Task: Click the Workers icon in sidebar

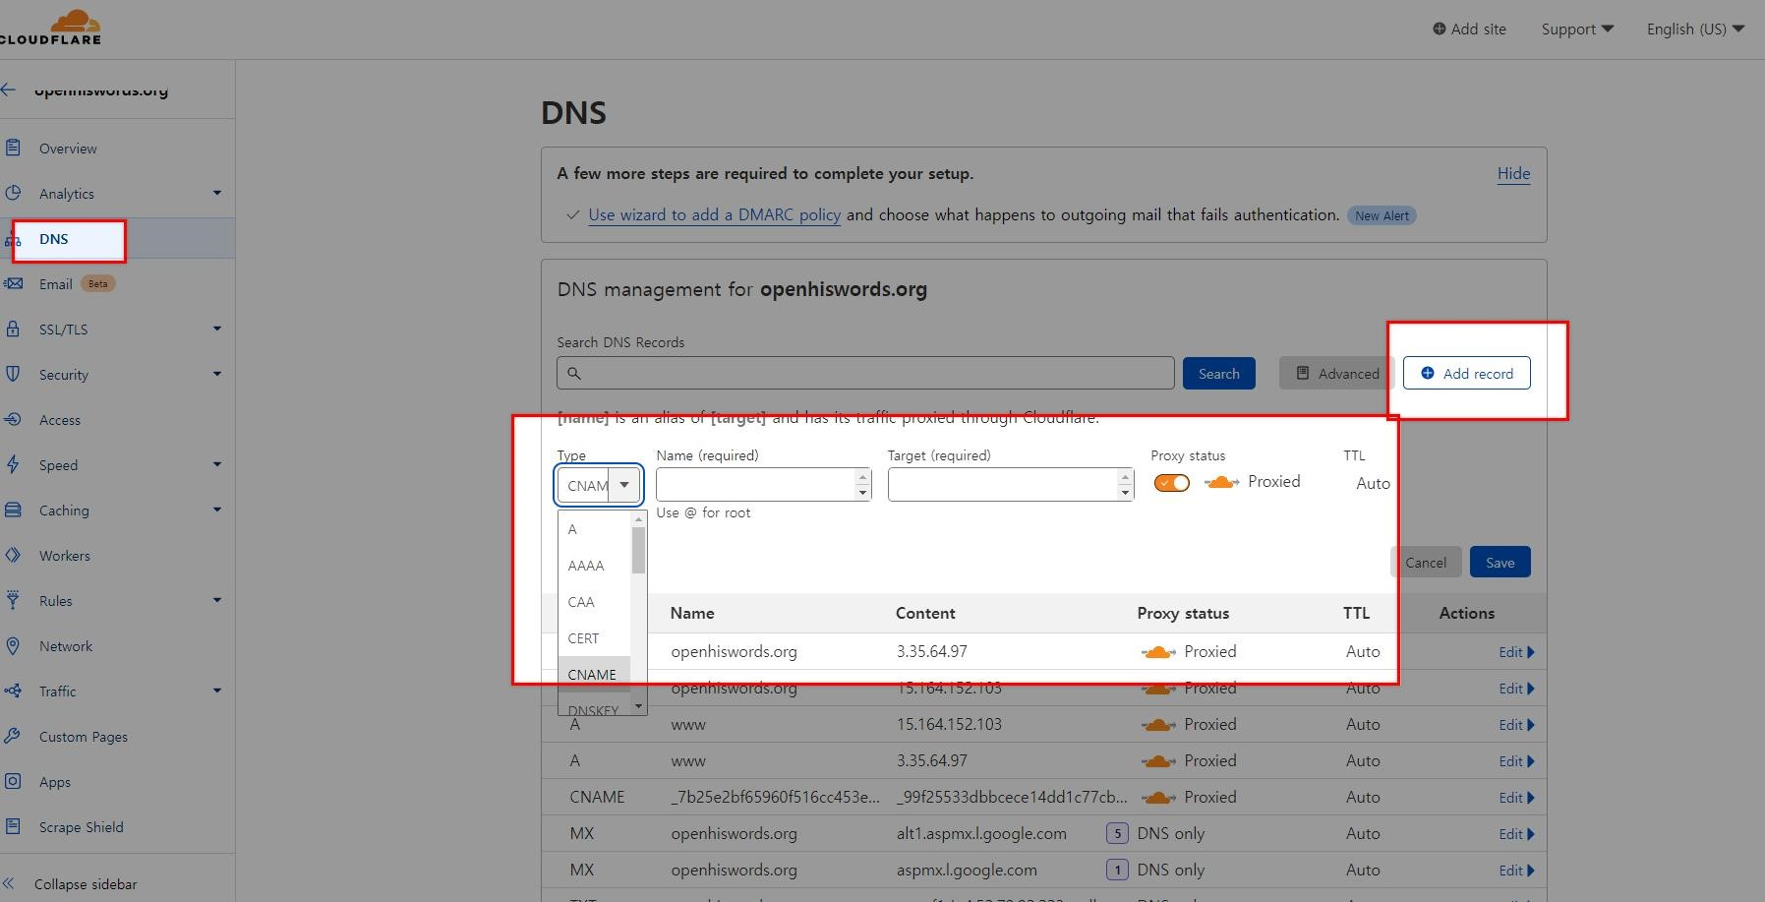Action: (13, 556)
